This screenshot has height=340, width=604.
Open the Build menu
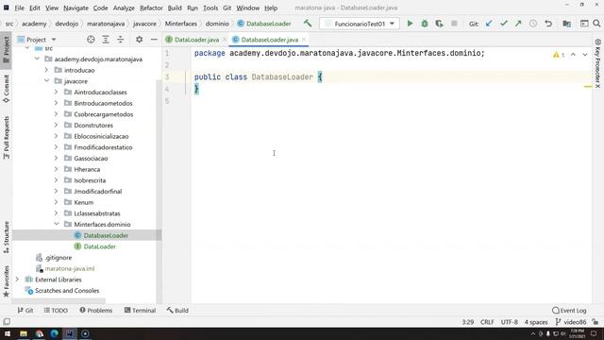(175, 8)
